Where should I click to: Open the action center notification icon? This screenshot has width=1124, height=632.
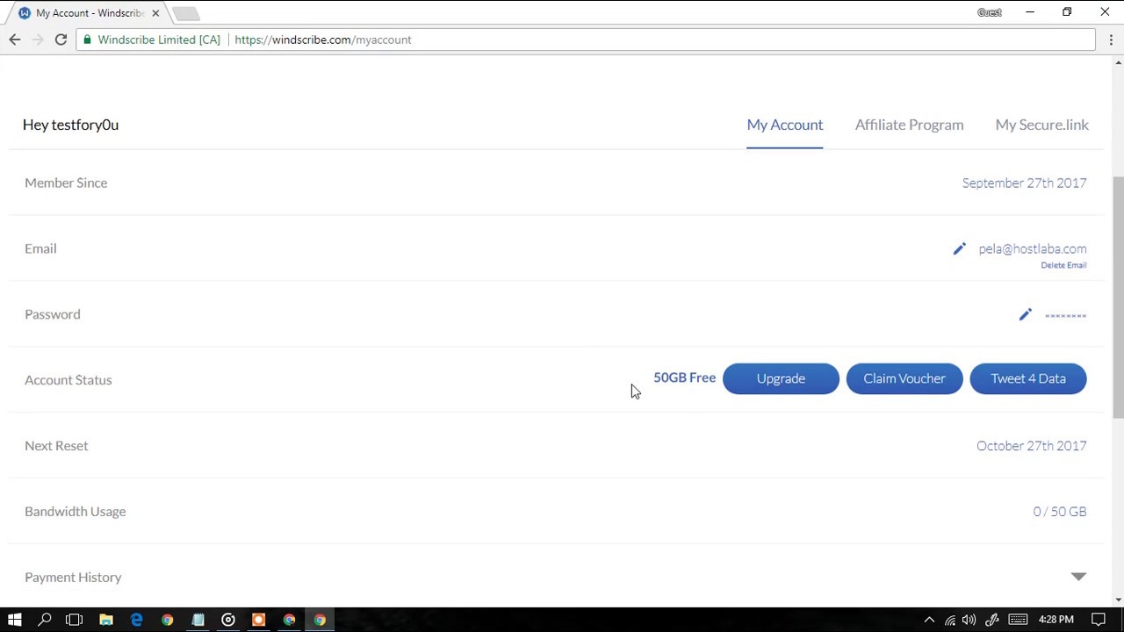coord(1099,620)
